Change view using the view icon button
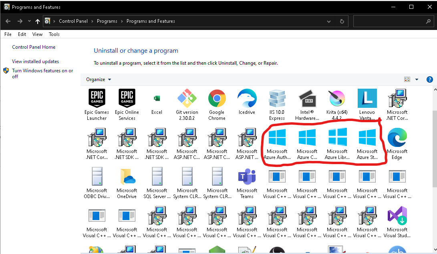This screenshot has height=254, width=437. (x=407, y=79)
